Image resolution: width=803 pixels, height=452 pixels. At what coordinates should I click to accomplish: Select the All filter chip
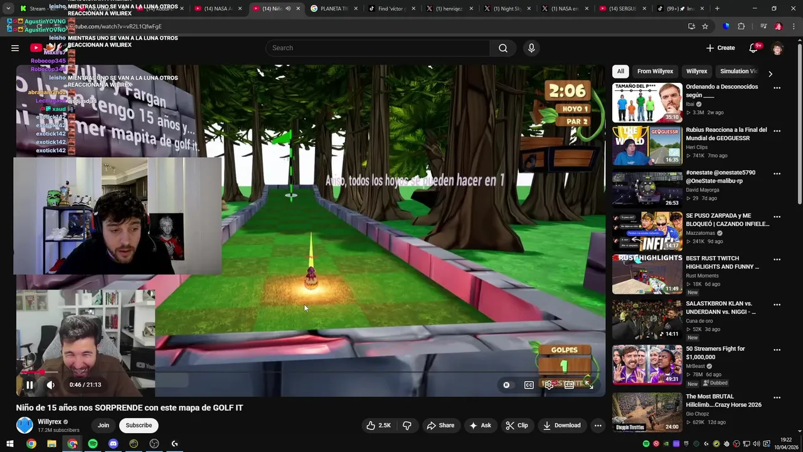coord(620,71)
